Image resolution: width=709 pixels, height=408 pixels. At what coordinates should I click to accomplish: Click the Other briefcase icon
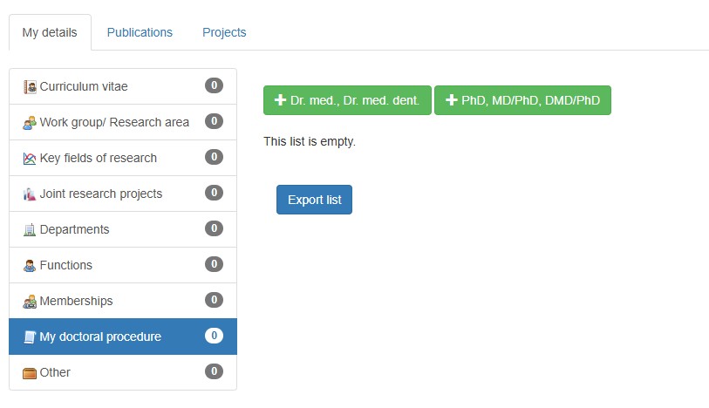click(30, 373)
